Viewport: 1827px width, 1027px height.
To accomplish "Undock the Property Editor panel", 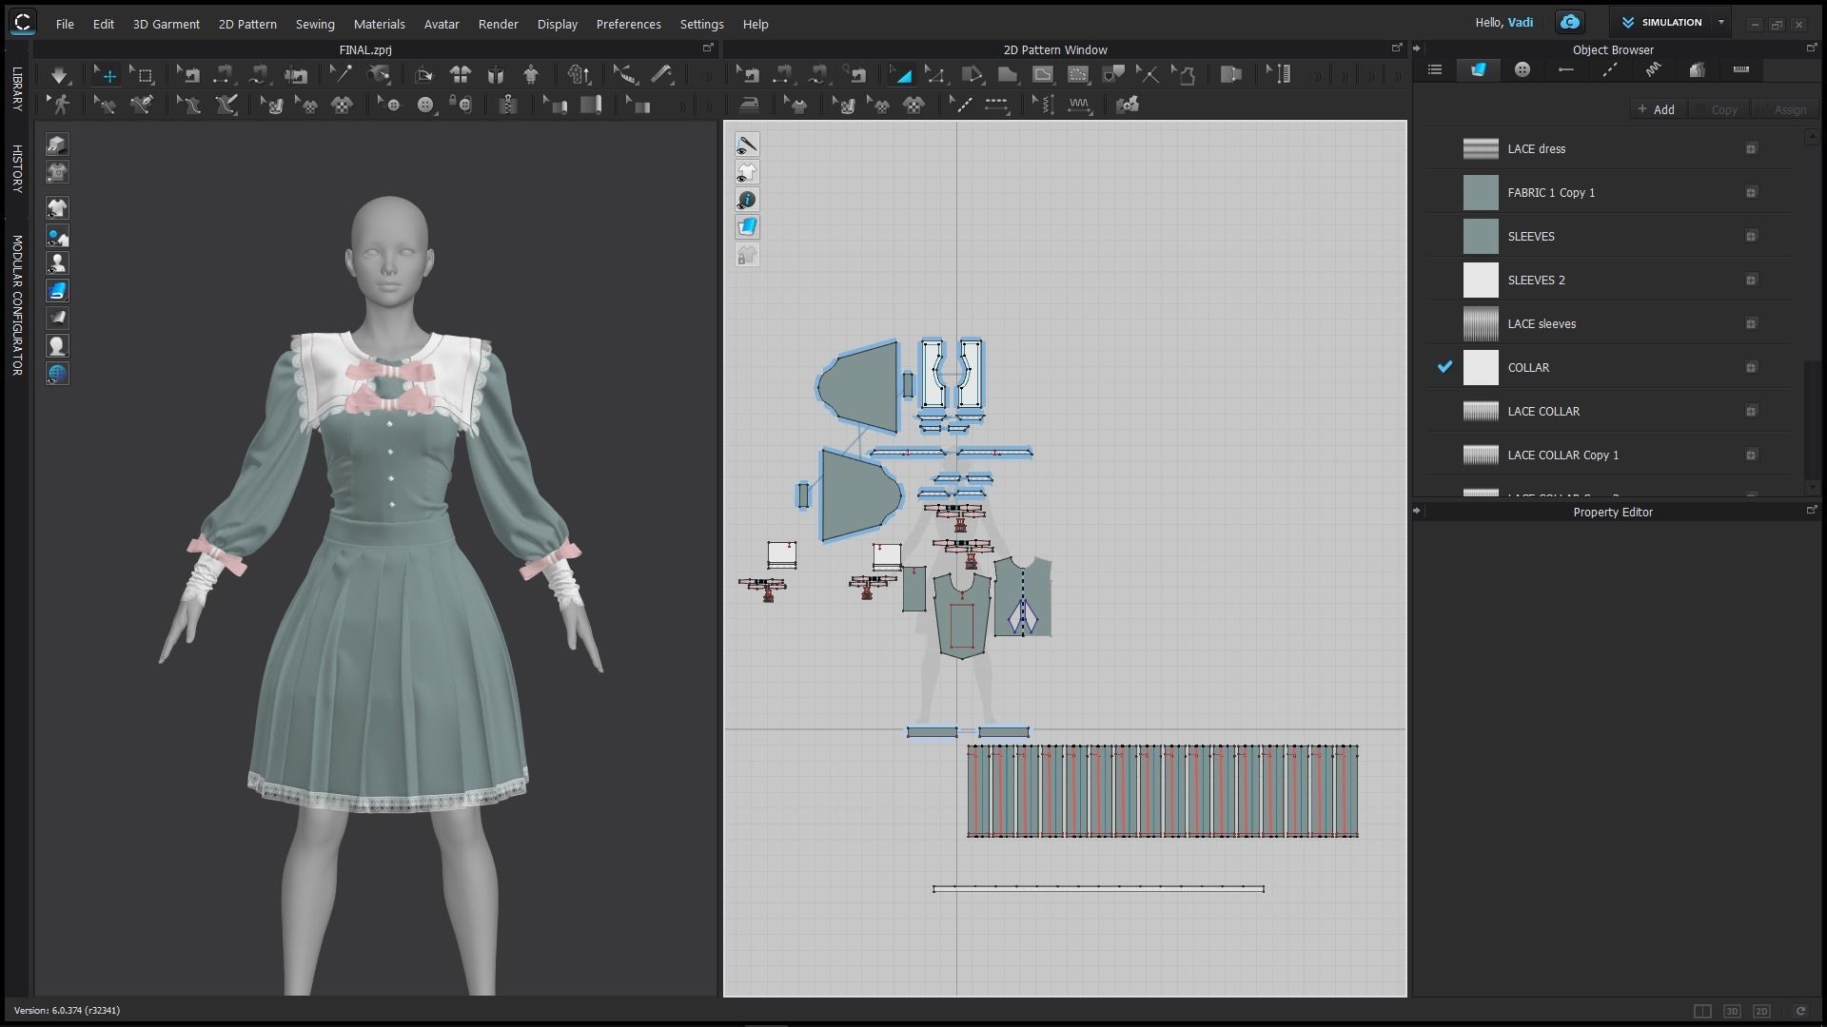I will point(1811,511).
